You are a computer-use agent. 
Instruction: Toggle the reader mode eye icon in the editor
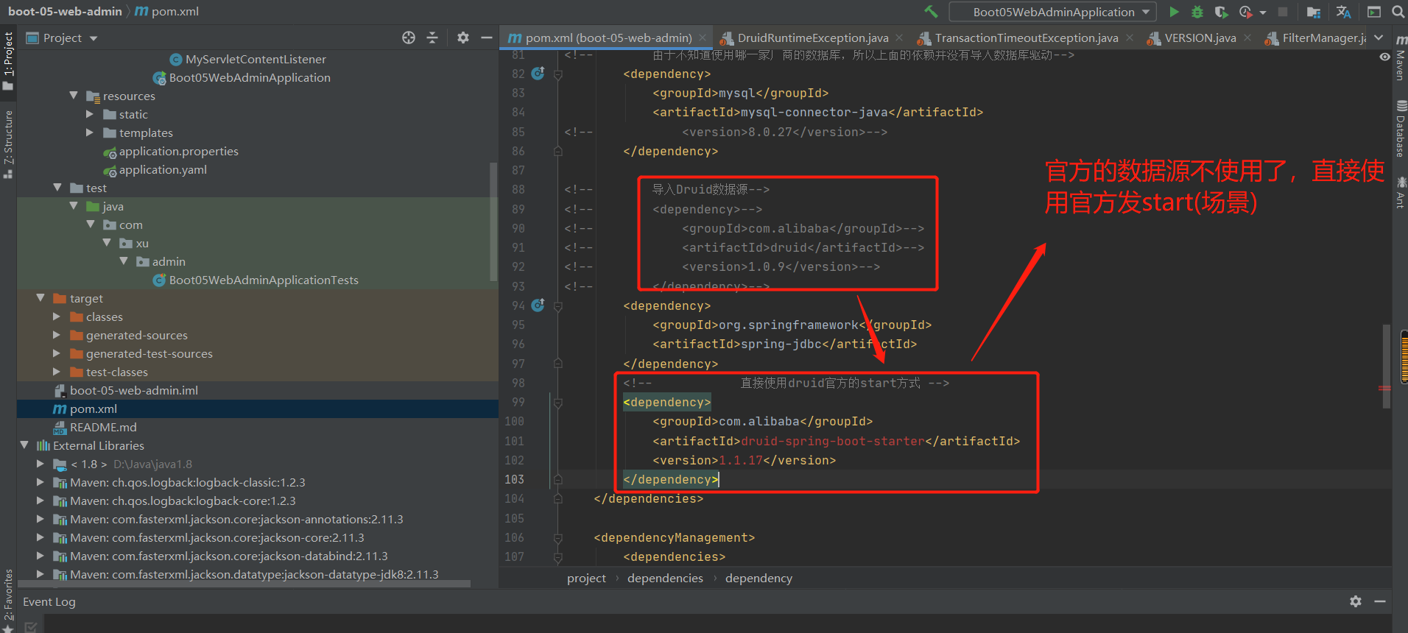tap(1384, 57)
